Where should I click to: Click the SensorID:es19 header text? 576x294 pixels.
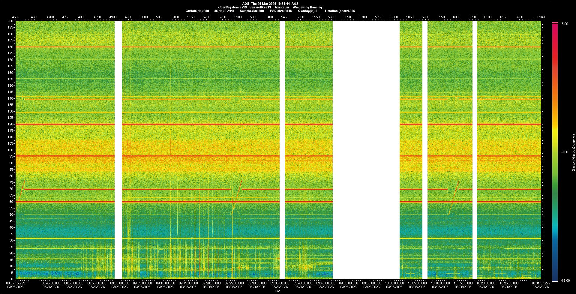click(x=260, y=7)
